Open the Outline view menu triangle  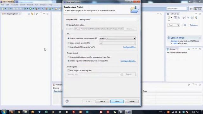[193, 49]
